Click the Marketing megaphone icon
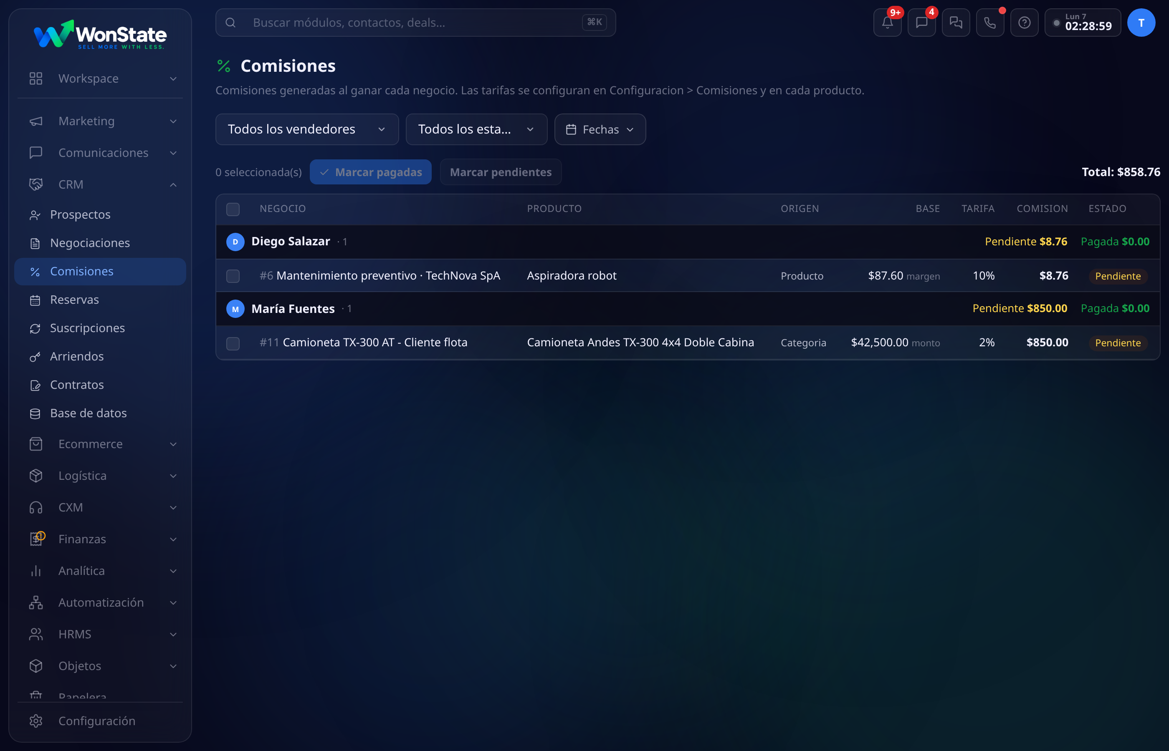Image resolution: width=1169 pixels, height=751 pixels. tap(36, 121)
